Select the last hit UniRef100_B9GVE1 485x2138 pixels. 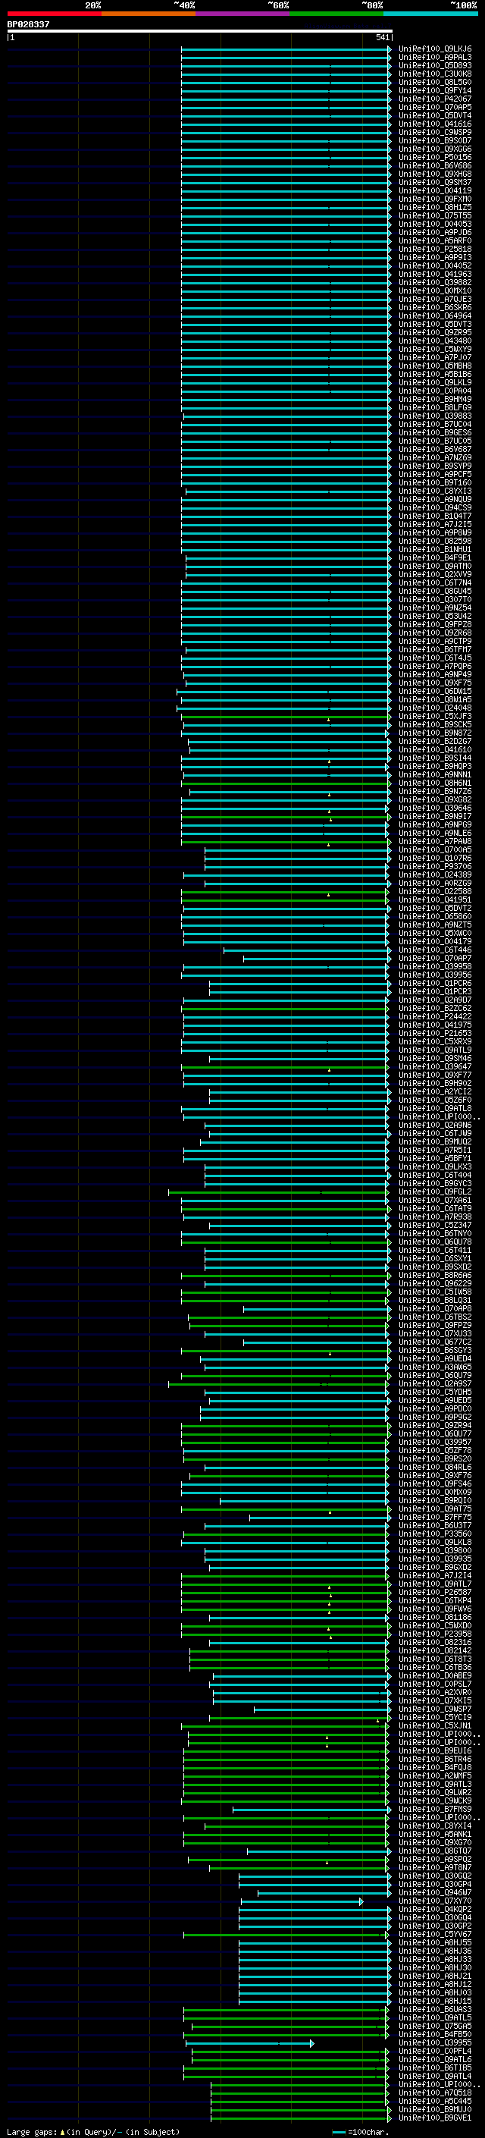point(435,2118)
